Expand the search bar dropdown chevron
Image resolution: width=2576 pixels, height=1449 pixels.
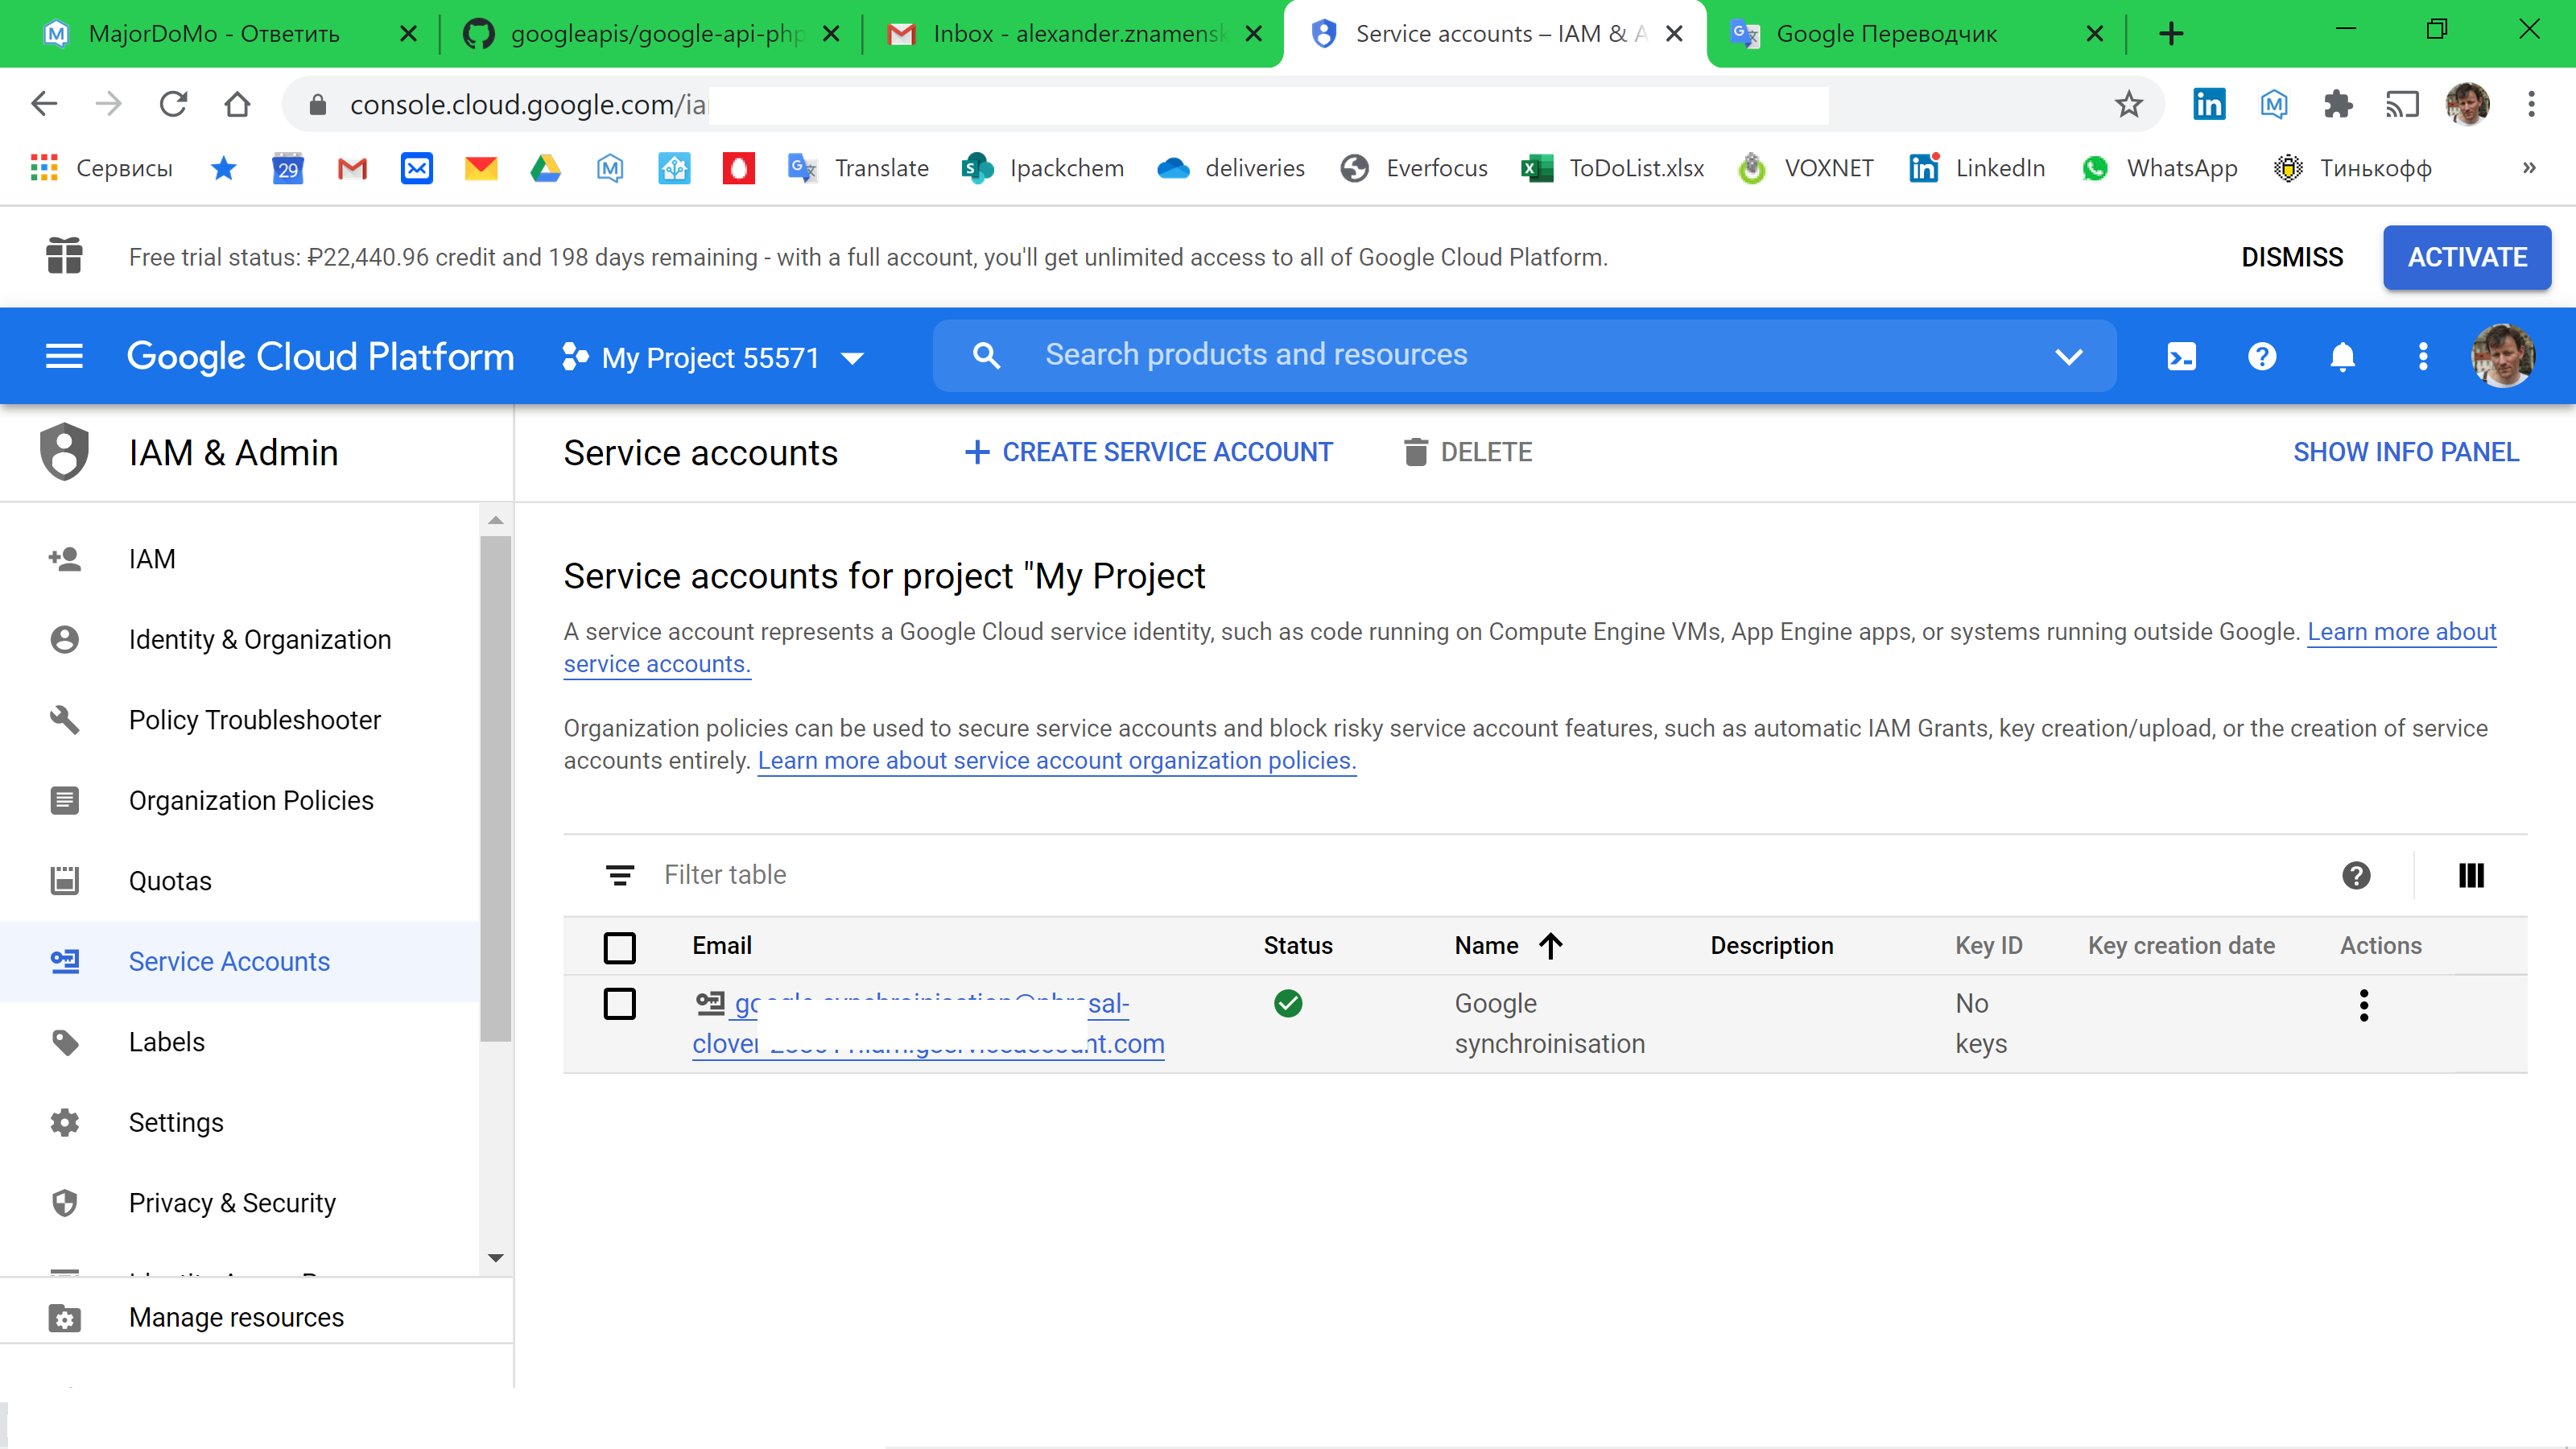tap(2068, 356)
